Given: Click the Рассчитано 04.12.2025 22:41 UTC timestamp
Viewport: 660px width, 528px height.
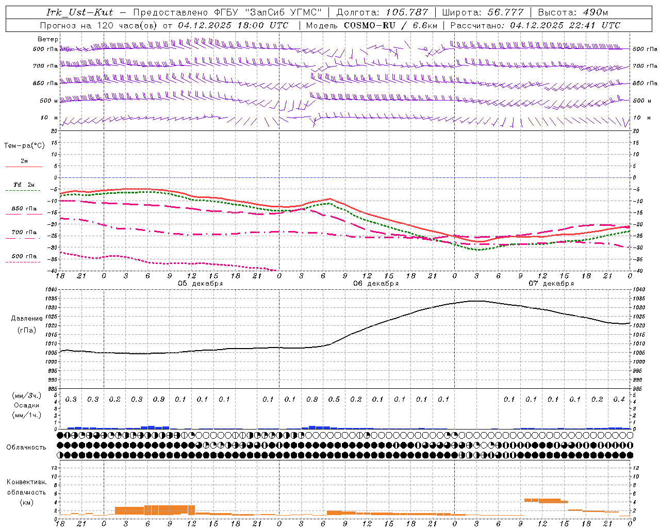Looking at the screenshot, I should click(535, 25).
